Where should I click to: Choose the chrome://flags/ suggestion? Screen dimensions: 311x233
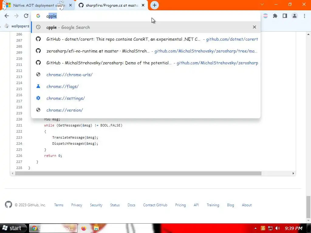pos(146,86)
